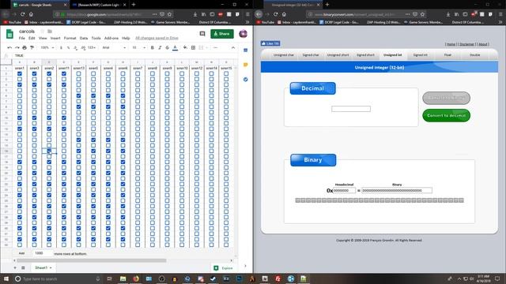This screenshot has height=284, width=506.
Task: Open Calendar side panel icon
Action: (x=246, y=50)
